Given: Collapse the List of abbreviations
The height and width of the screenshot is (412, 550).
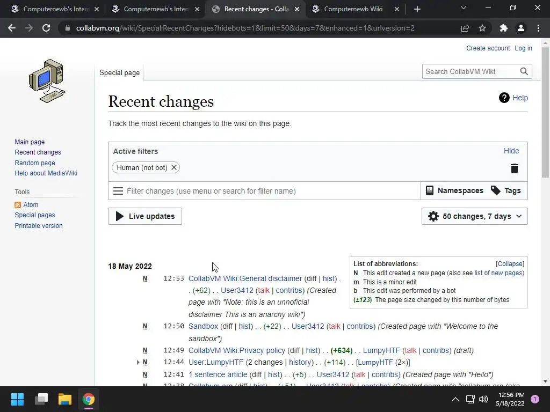Looking at the screenshot, I should coord(510,264).
